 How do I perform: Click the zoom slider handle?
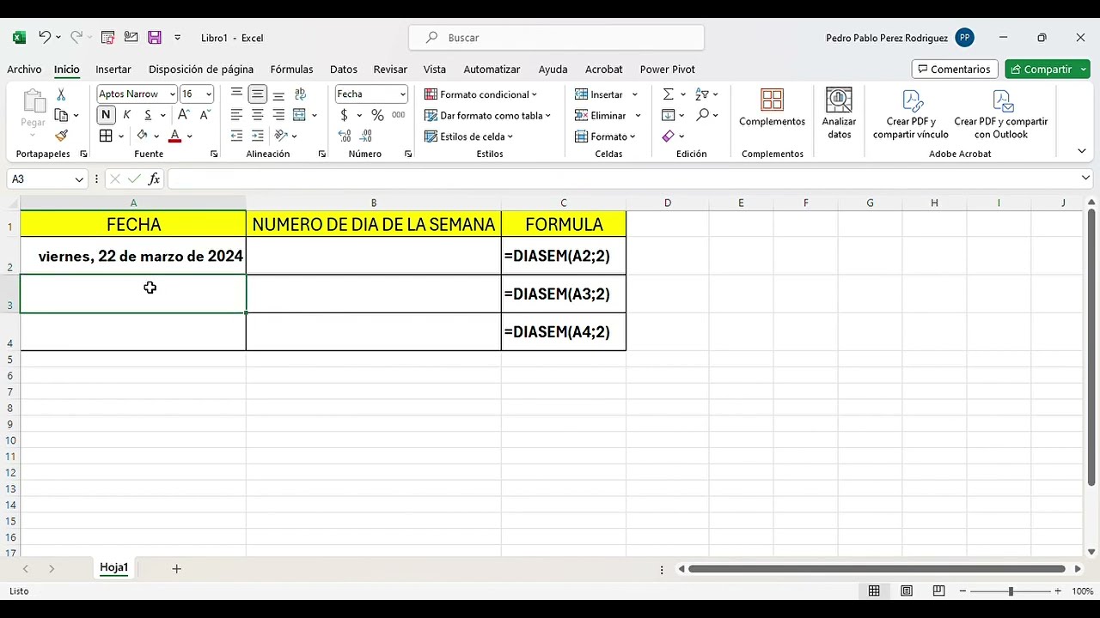pyautogui.click(x=1011, y=591)
